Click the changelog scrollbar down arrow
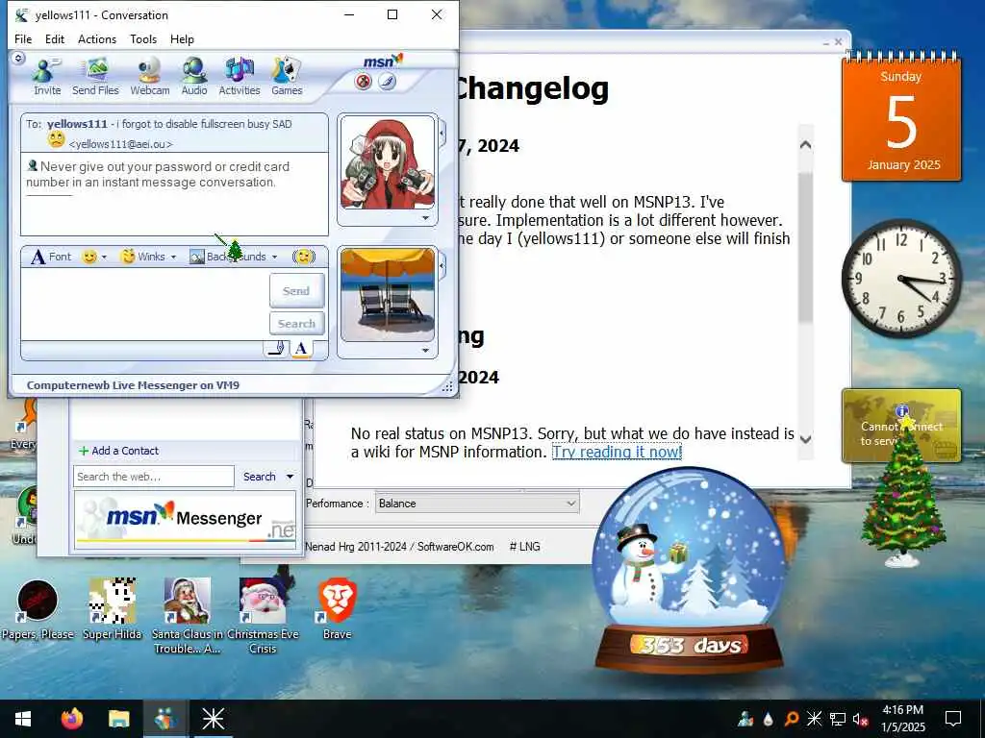This screenshot has width=985, height=738. click(805, 439)
